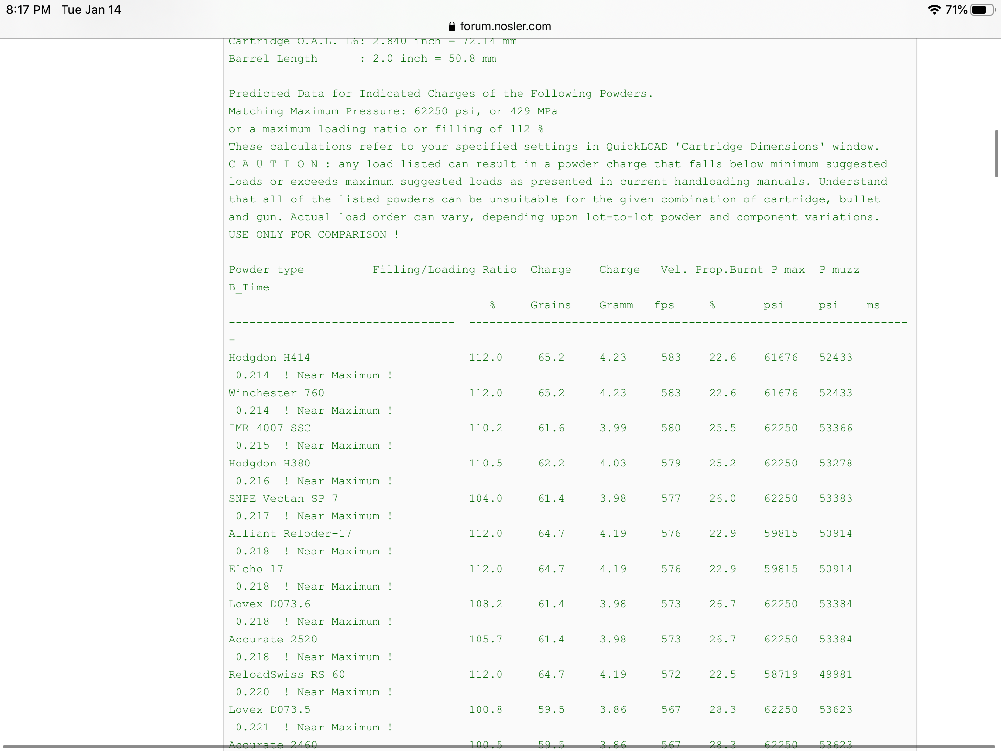Tap the 53366 P muzz value
This screenshot has height=751, width=1001.
836,428
